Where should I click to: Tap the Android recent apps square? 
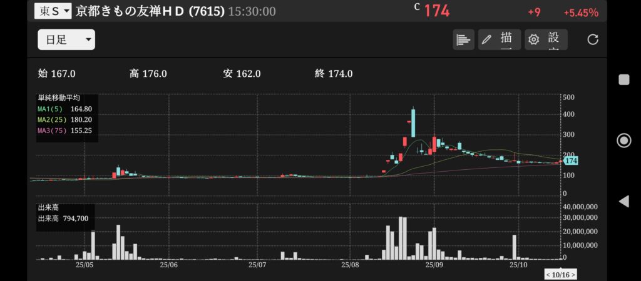click(x=623, y=79)
